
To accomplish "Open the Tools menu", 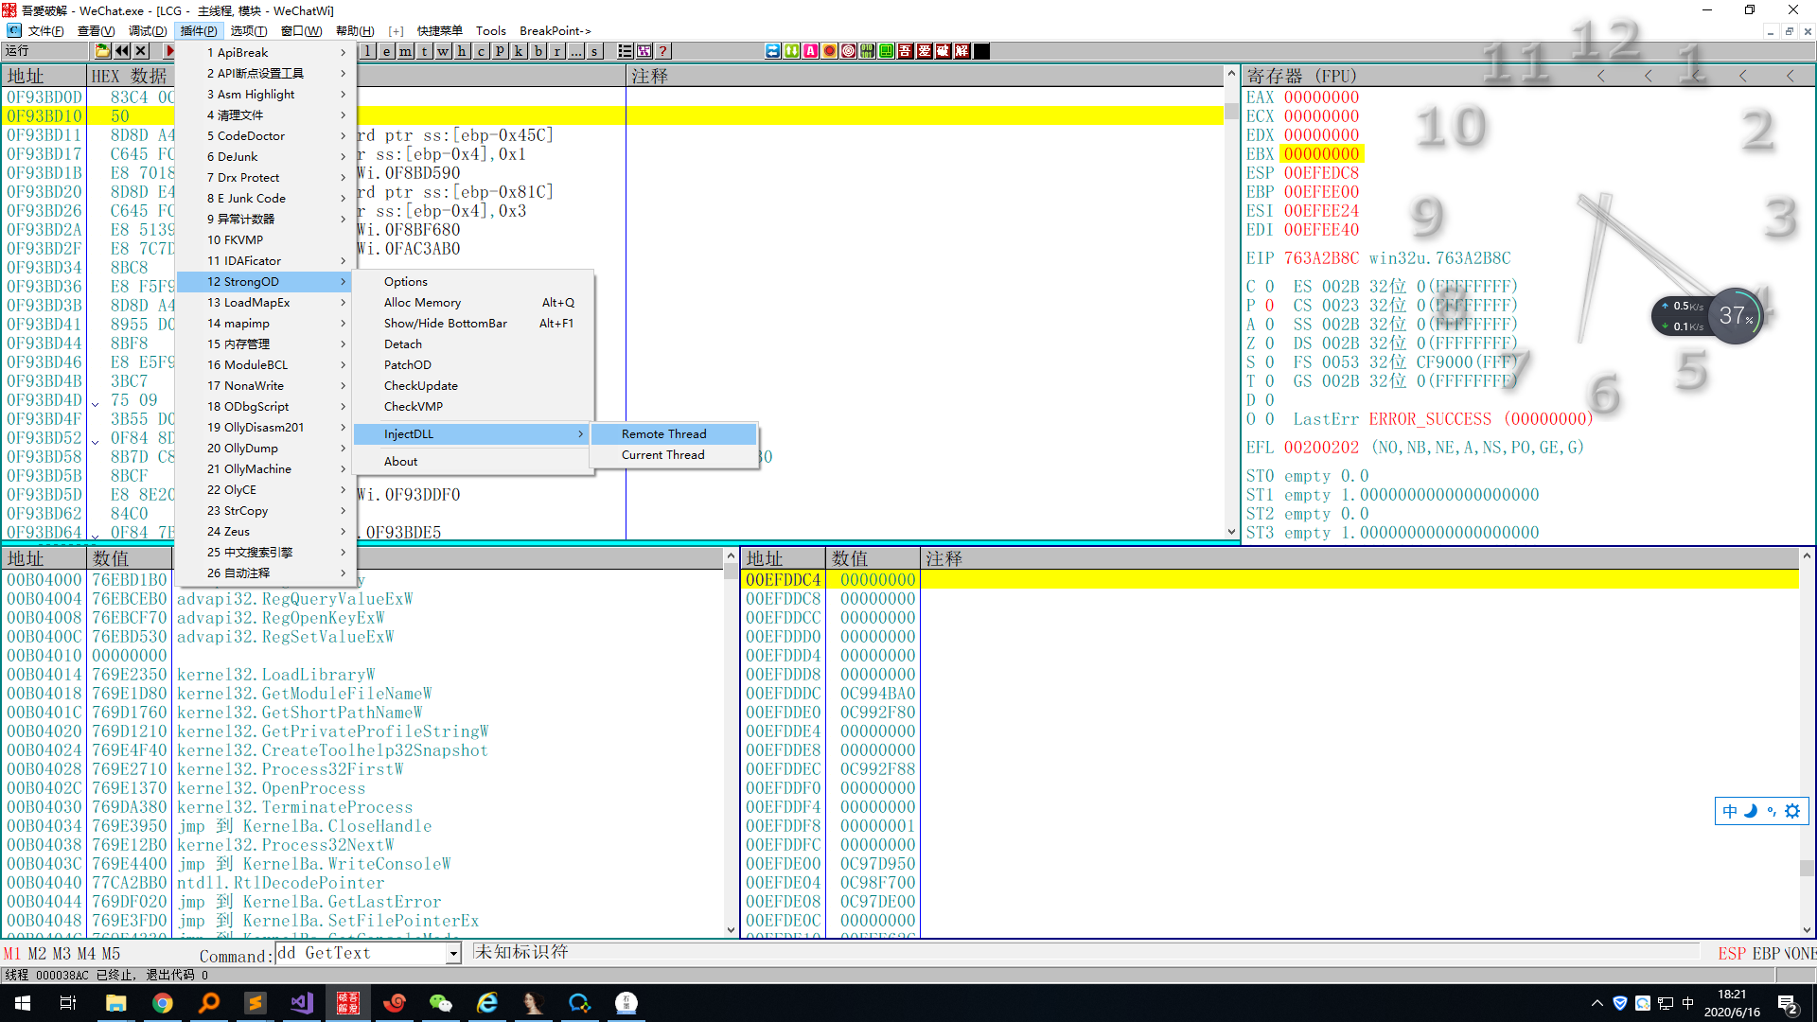I will (490, 31).
